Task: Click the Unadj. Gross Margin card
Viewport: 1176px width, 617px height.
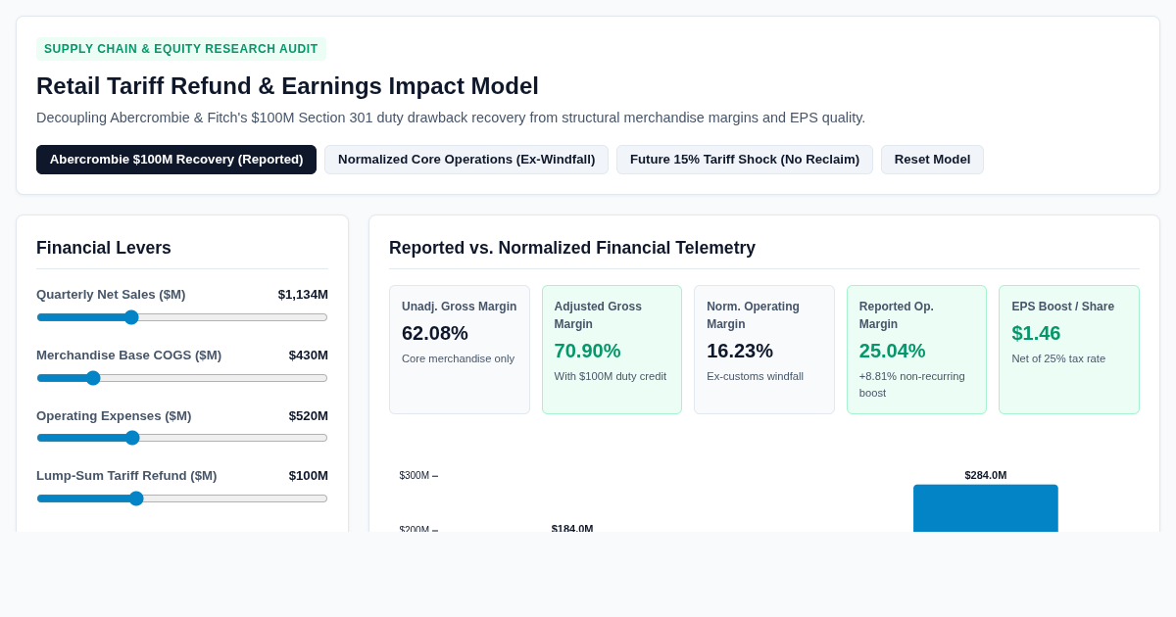Action: 460,350
